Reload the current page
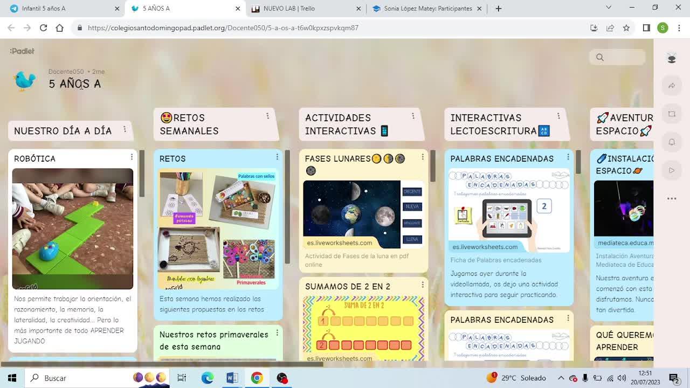This screenshot has width=690, height=388. (x=43, y=28)
